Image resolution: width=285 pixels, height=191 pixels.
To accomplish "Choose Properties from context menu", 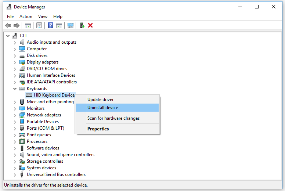I will tap(117, 129).
